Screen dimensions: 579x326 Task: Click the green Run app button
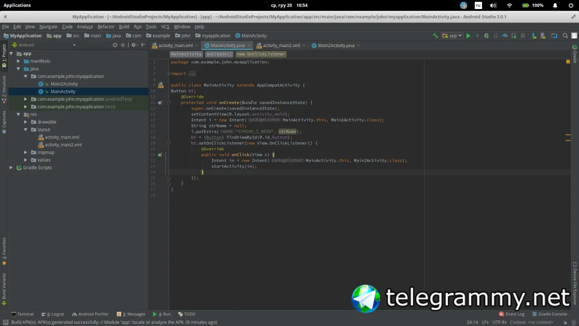pos(468,36)
